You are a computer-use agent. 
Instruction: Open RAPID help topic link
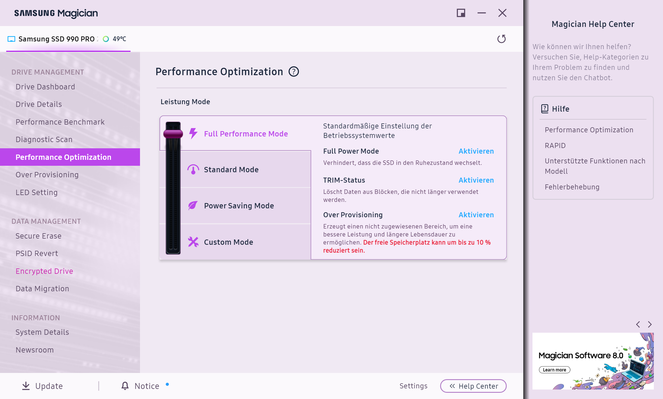[x=555, y=146]
